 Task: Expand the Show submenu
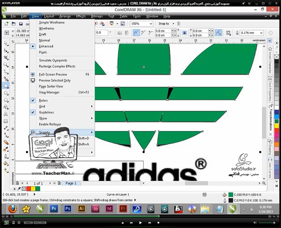62,118
